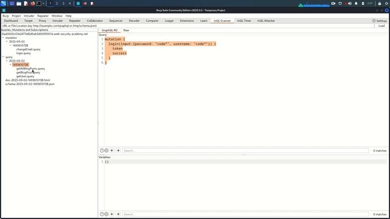390x219 pixels.
Task: Collapse the mutation tree node
Action: click(3, 38)
